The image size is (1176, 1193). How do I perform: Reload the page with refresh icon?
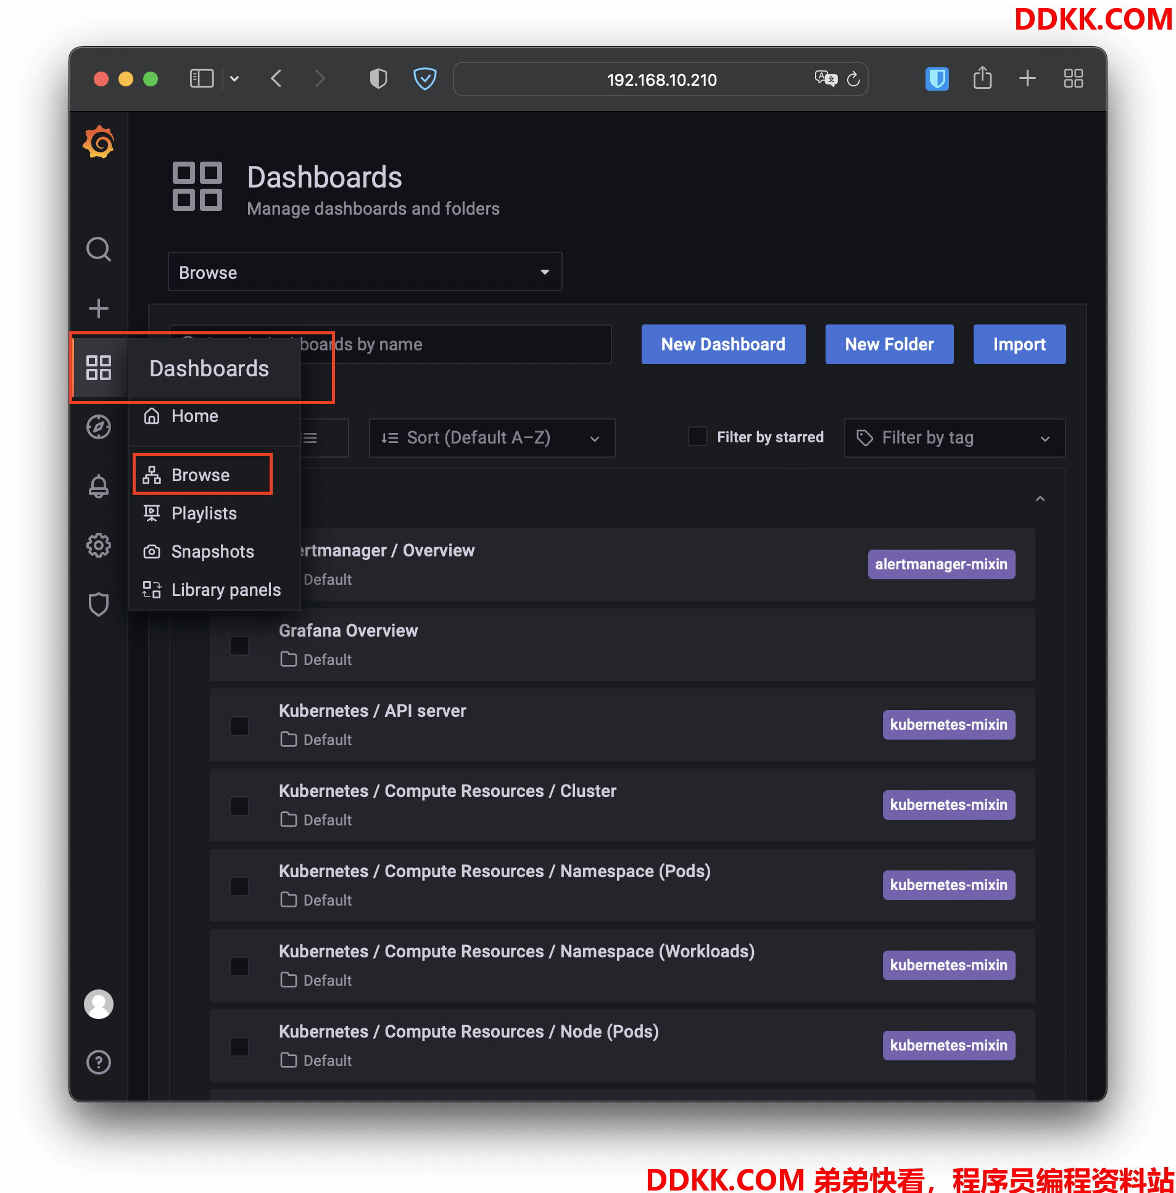pyautogui.click(x=853, y=78)
